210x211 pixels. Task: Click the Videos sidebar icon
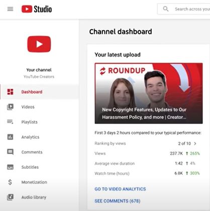pos(10,107)
